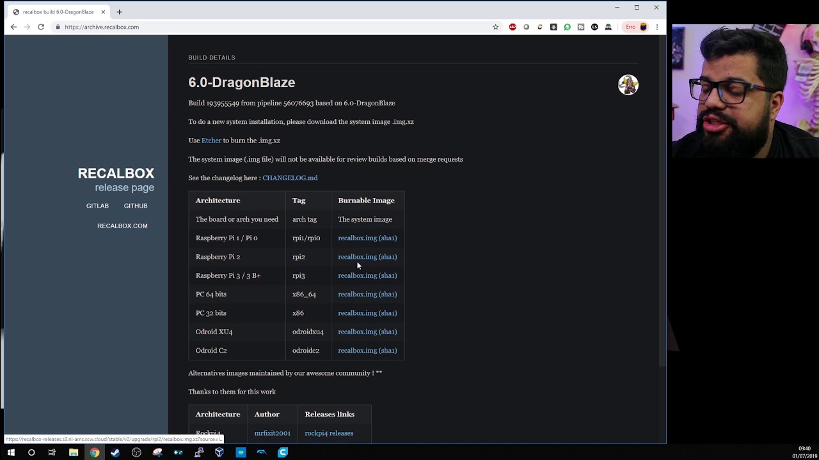Open File Explorer from the taskbar
This screenshot has height=460, width=819.
pyautogui.click(x=74, y=452)
